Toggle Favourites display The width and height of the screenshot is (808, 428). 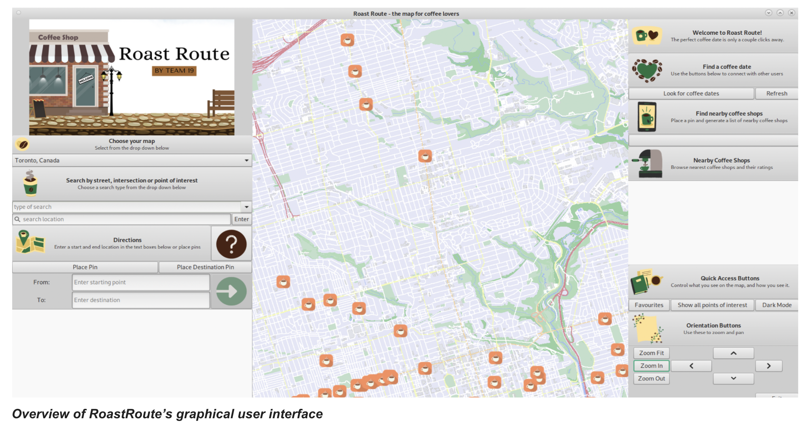(x=648, y=305)
